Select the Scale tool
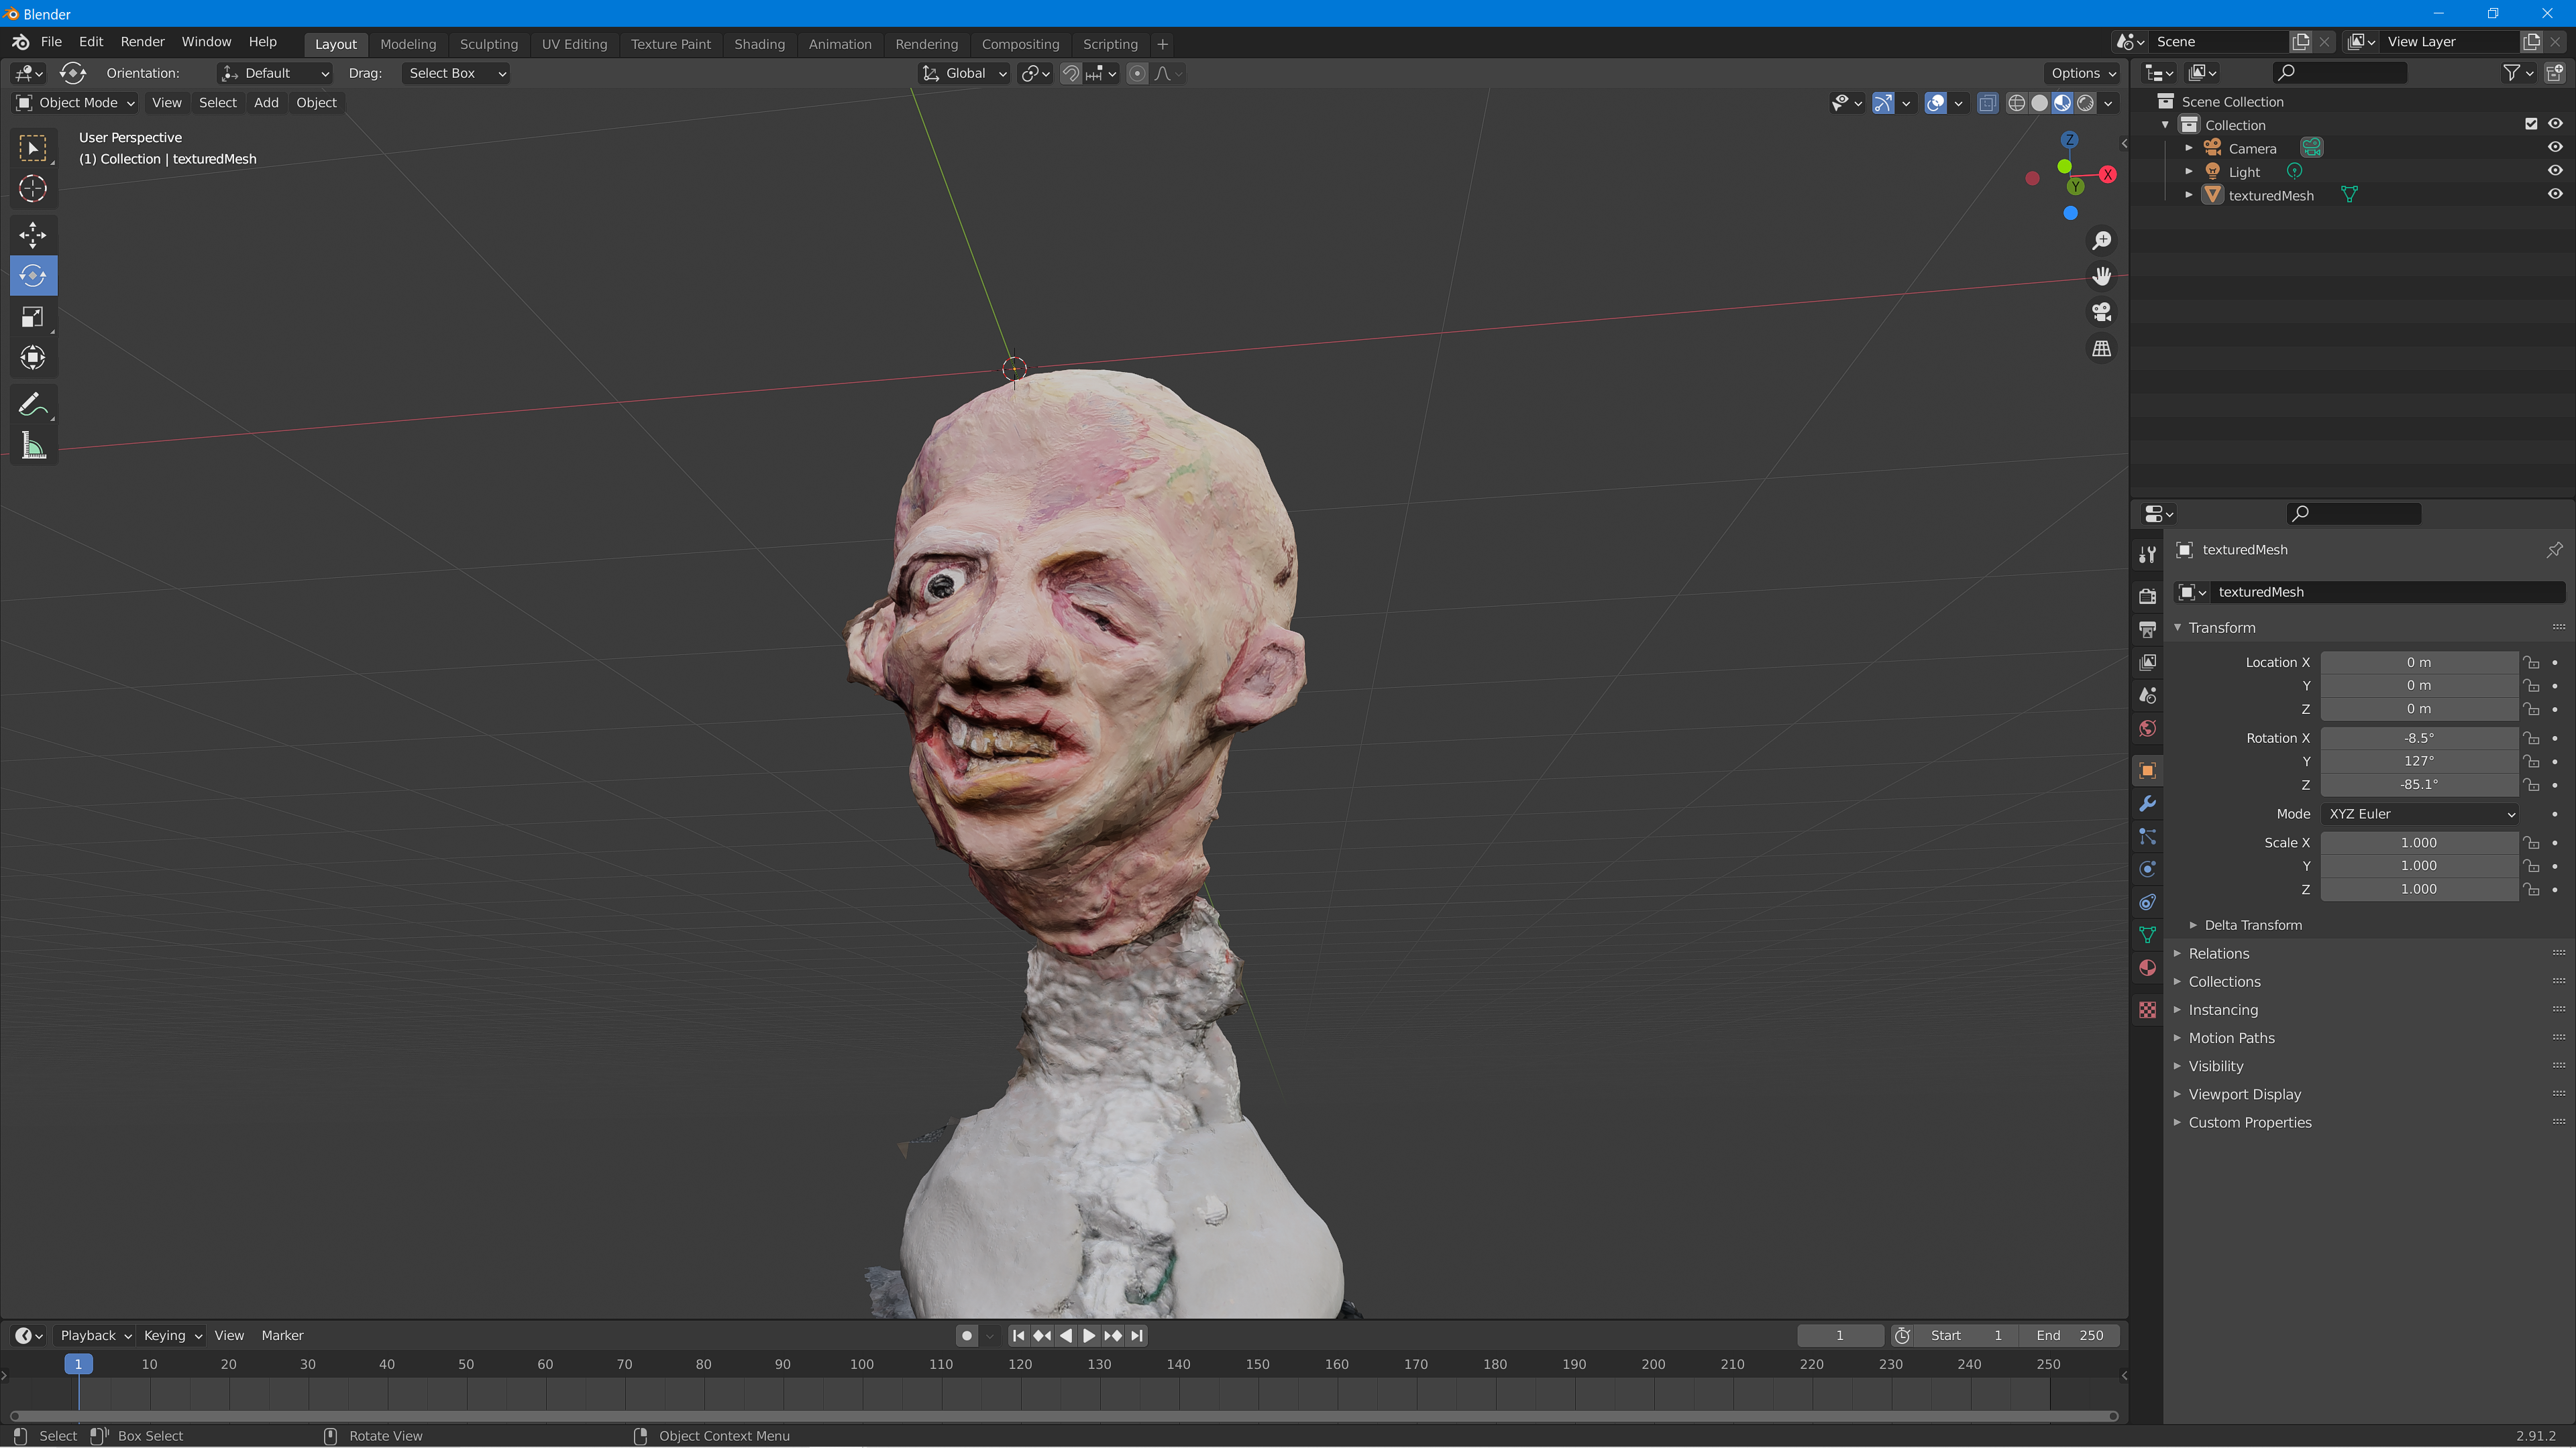The height and width of the screenshot is (1448, 2576). click(33, 317)
